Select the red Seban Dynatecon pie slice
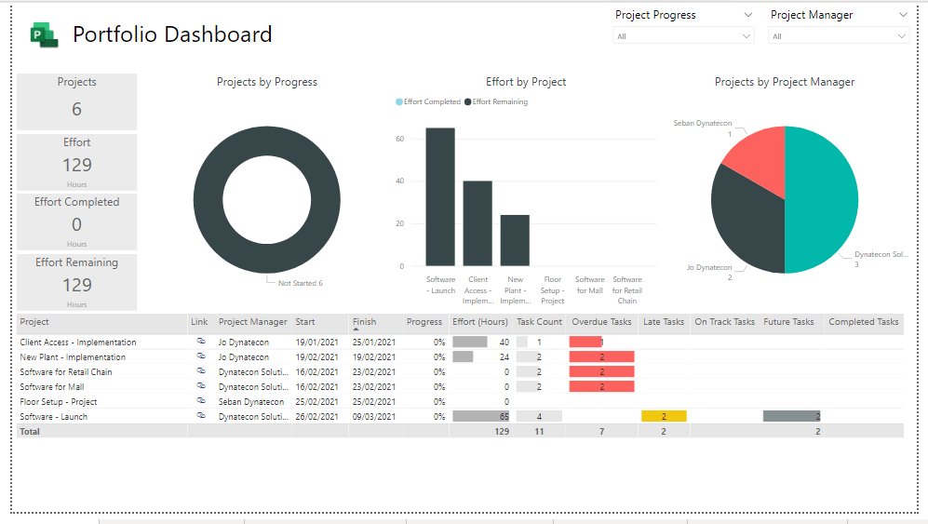This screenshot has height=524, width=928. [754, 154]
